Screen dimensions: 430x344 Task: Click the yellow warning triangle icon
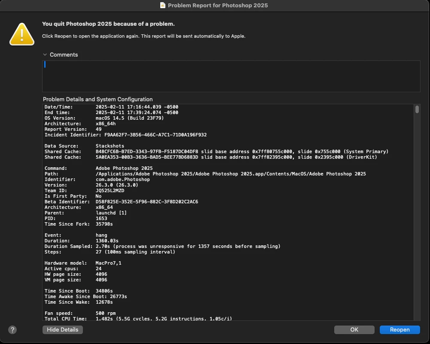(22, 34)
